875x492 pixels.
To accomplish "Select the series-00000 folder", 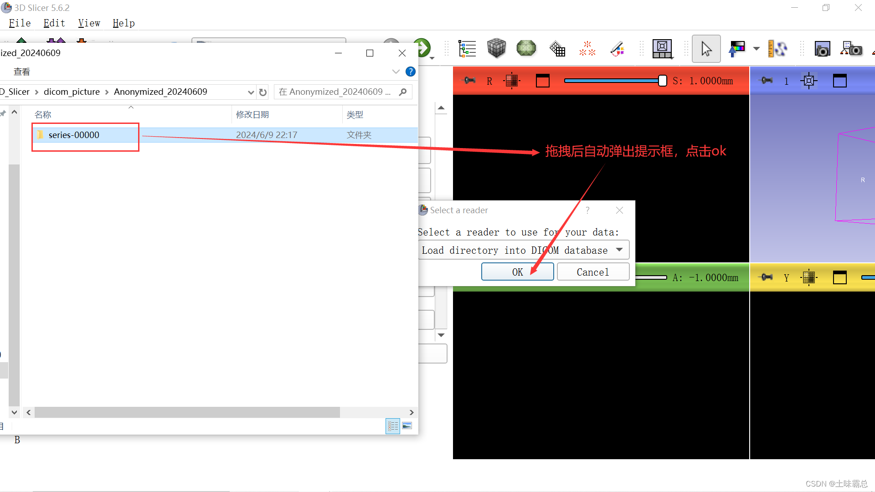I will pyautogui.click(x=74, y=135).
